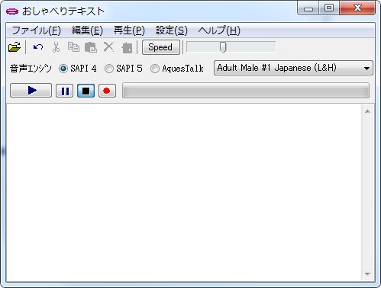Image resolution: width=381 pixels, height=288 pixels.
Task: Click the copy icon in toolbar
Action: (73, 47)
